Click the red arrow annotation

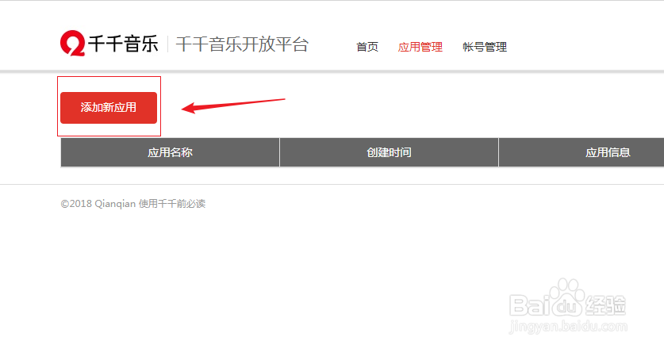click(x=233, y=105)
